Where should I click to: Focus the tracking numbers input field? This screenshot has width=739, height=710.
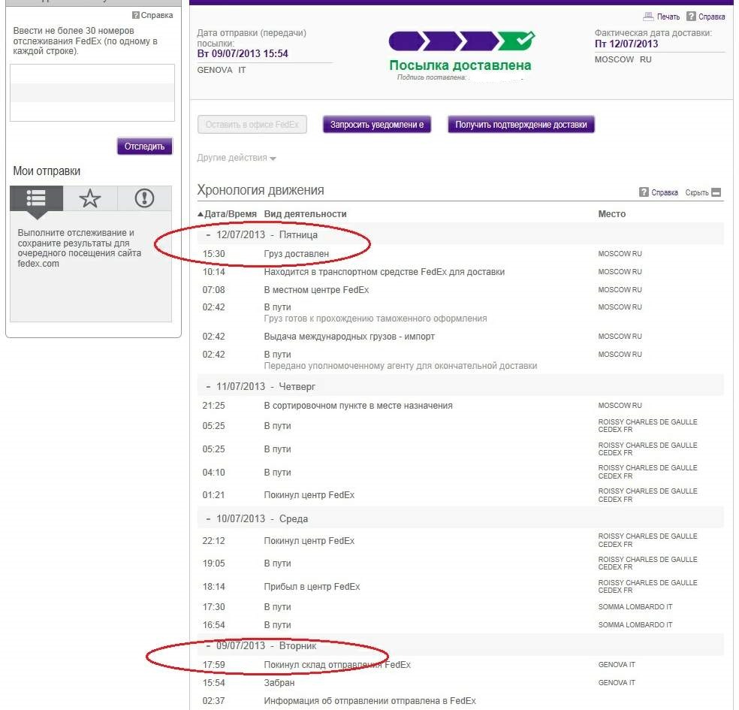point(92,93)
